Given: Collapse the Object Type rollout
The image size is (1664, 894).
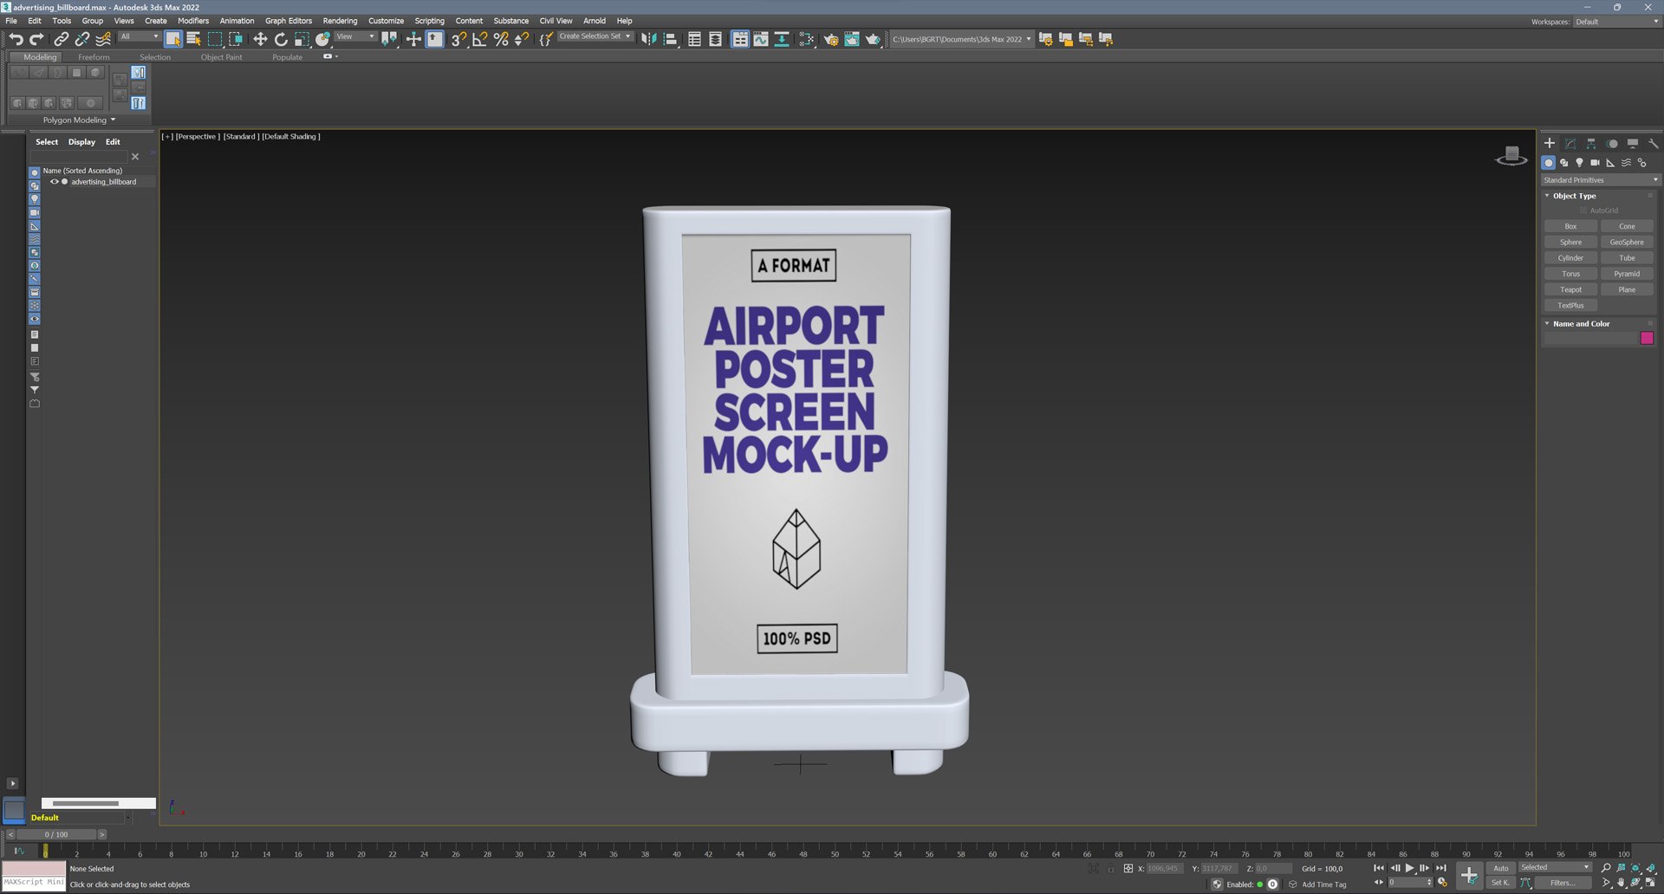Looking at the screenshot, I should coord(1574,196).
